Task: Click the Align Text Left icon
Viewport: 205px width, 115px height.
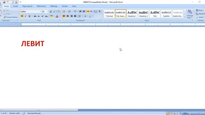Action: pyautogui.click(x=64, y=16)
